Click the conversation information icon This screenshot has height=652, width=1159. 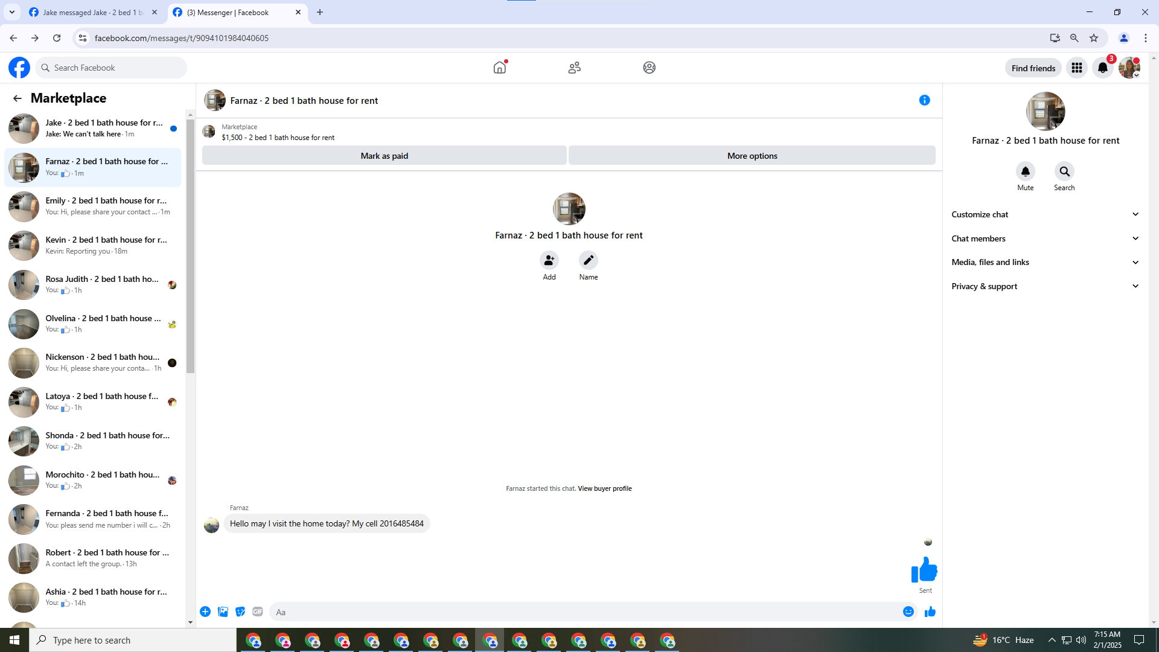click(924, 100)
